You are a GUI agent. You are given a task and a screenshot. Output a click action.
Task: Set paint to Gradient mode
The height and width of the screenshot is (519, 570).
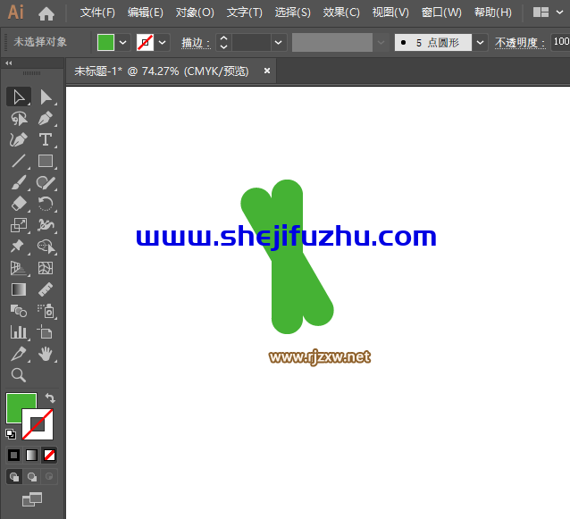pyautogui.click(x=31, y=455)
